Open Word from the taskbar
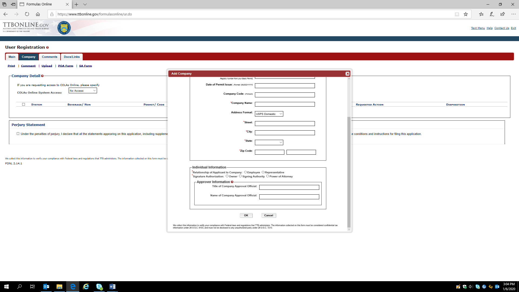The height and width of the screenshot is (292, 519). tap(112, 287)
